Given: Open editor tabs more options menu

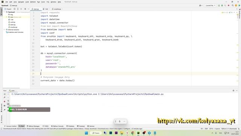Looking at the screenshot, I should point(237,9).
